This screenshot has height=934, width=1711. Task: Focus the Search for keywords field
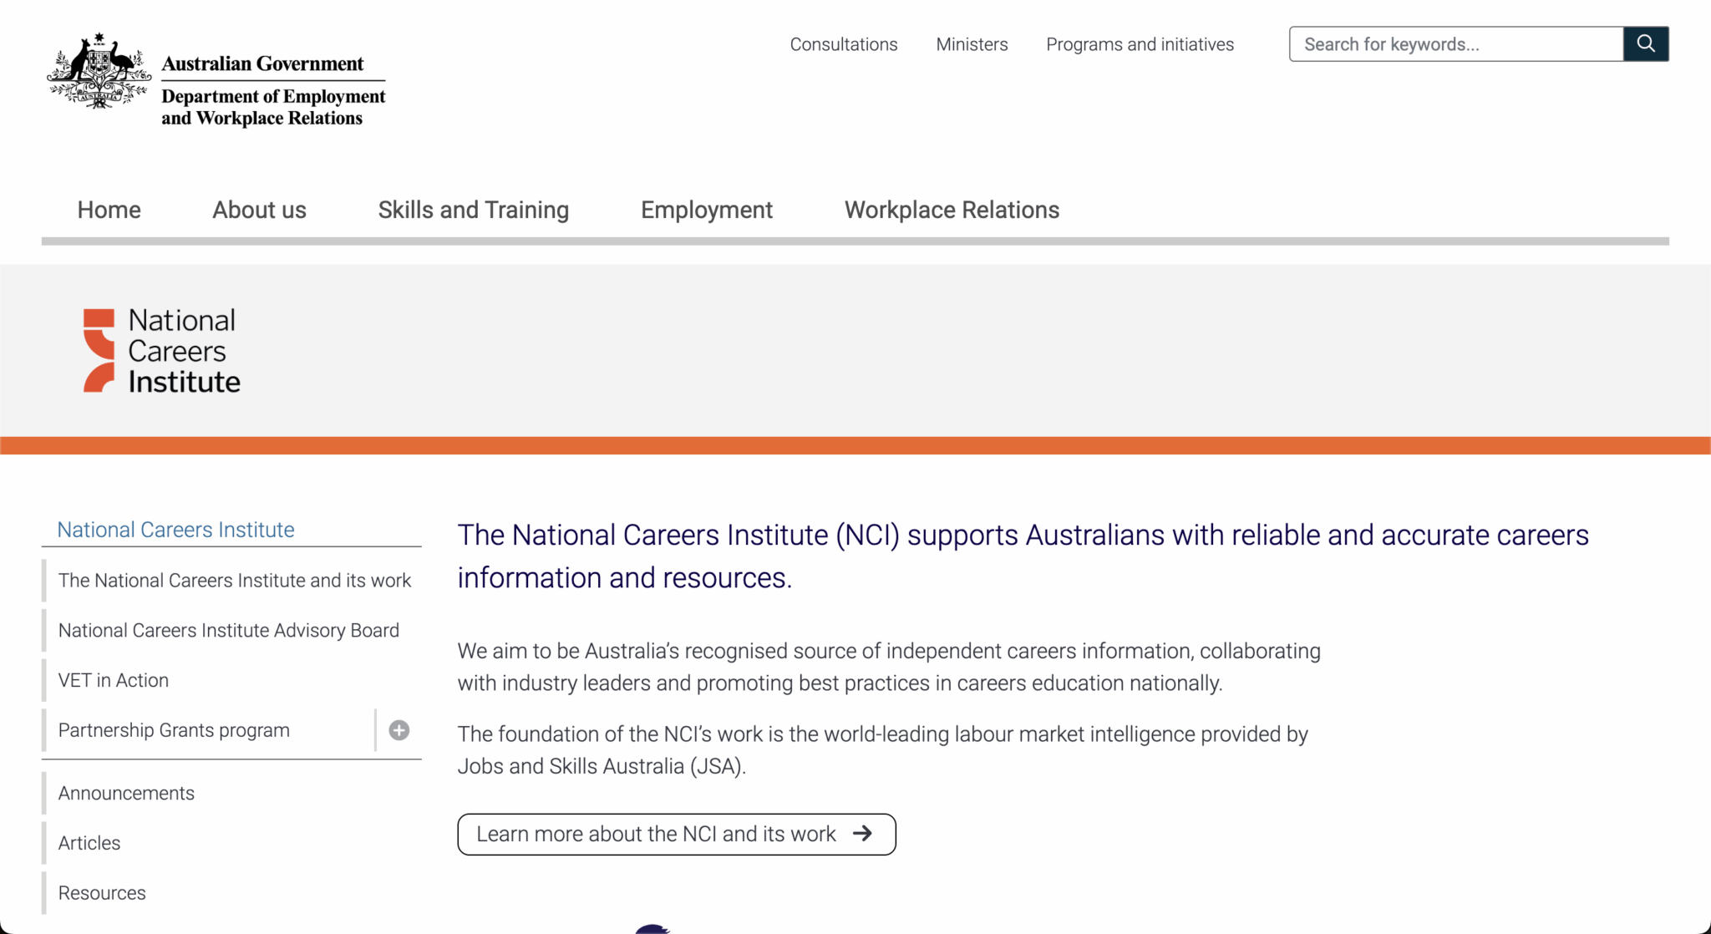point(1456,43)
